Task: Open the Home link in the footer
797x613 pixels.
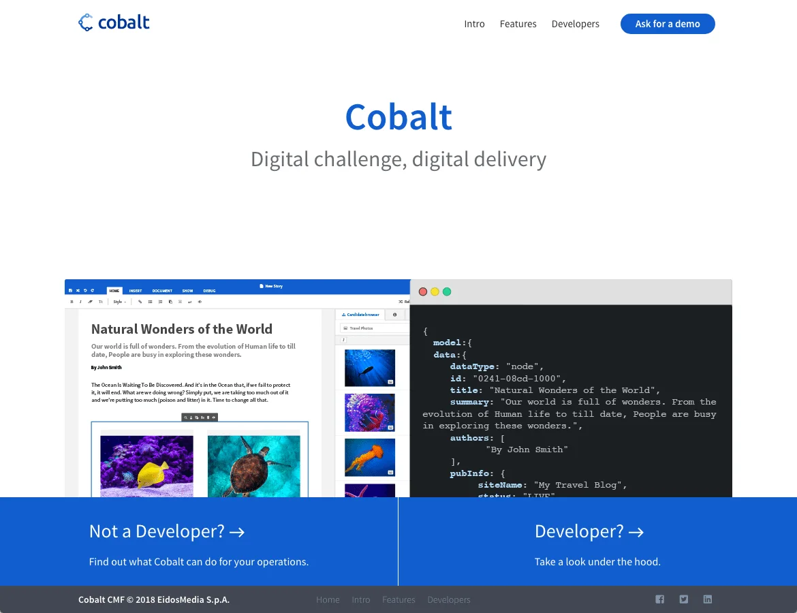Action: (x=328, y=600)
